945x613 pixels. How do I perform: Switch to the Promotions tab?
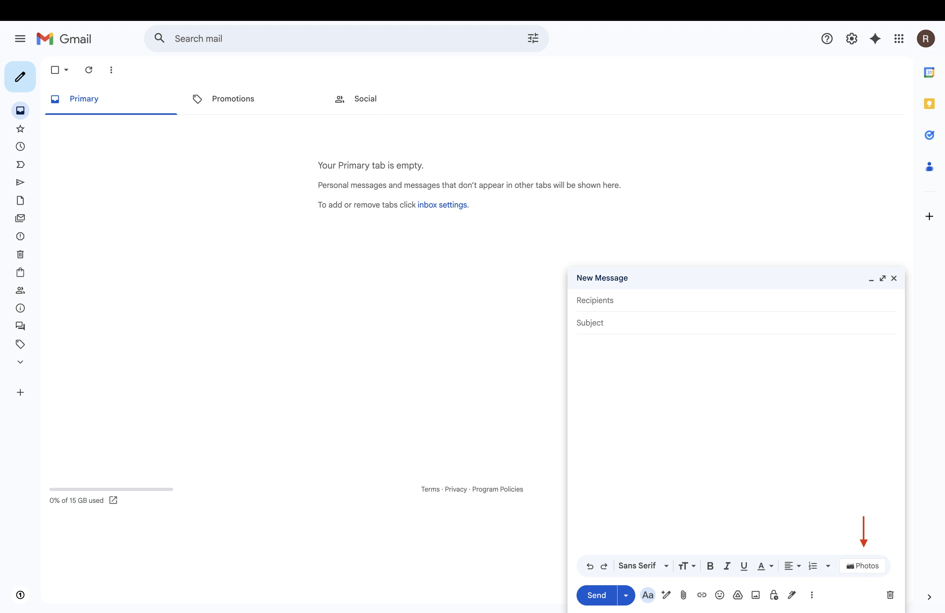pyautogui.click(x=233, y=99)
